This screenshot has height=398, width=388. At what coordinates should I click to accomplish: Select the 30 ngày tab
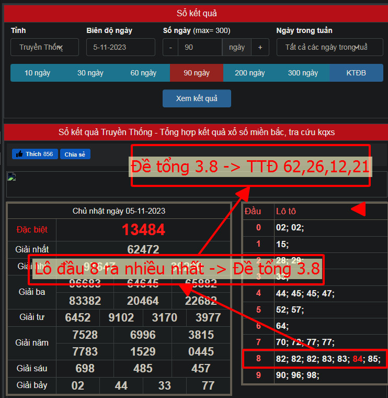pos(90,73)
